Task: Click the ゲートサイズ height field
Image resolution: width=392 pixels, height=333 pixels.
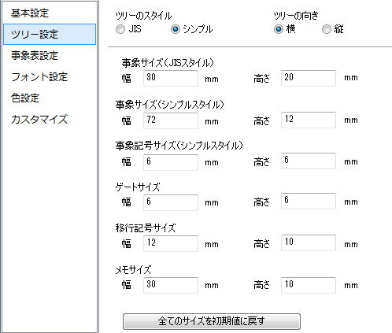Action: [309, 201]
